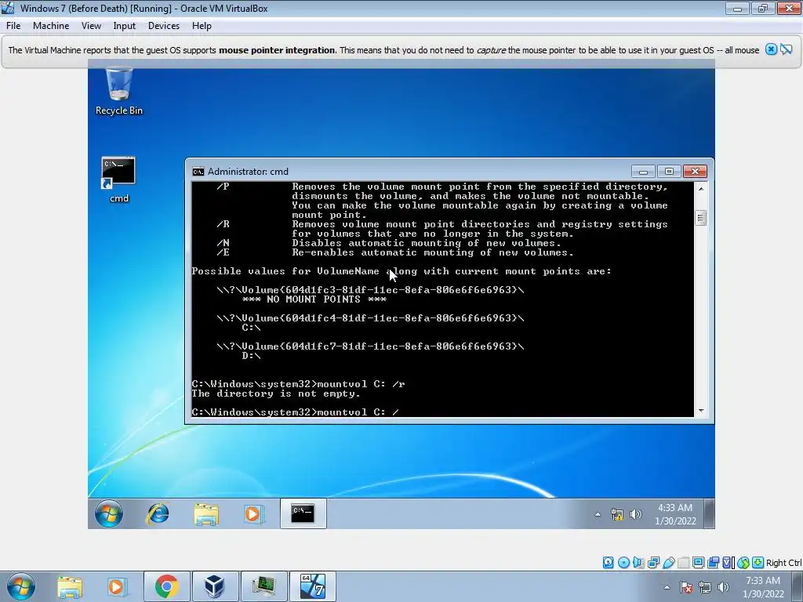Open the View menu

91,26
